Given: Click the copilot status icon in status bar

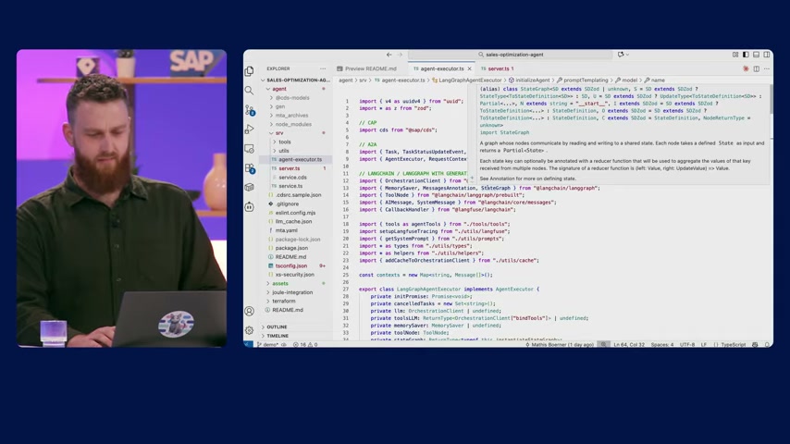Looking at the screenshot, I should tap(755, 345).
